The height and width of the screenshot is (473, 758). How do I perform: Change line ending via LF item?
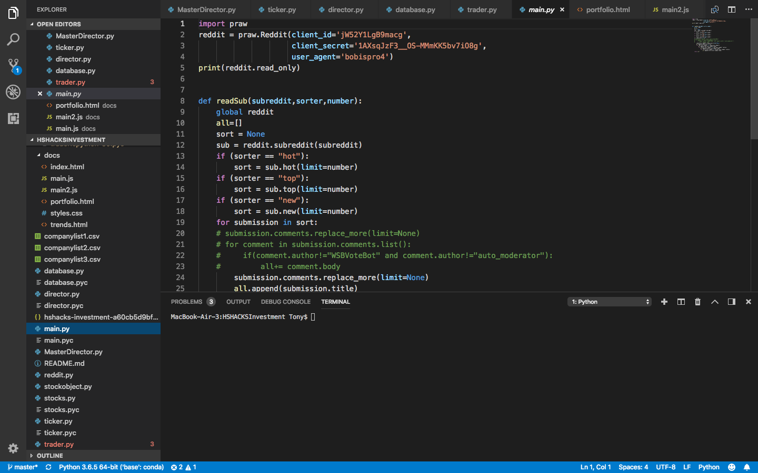tap(687, 467)
